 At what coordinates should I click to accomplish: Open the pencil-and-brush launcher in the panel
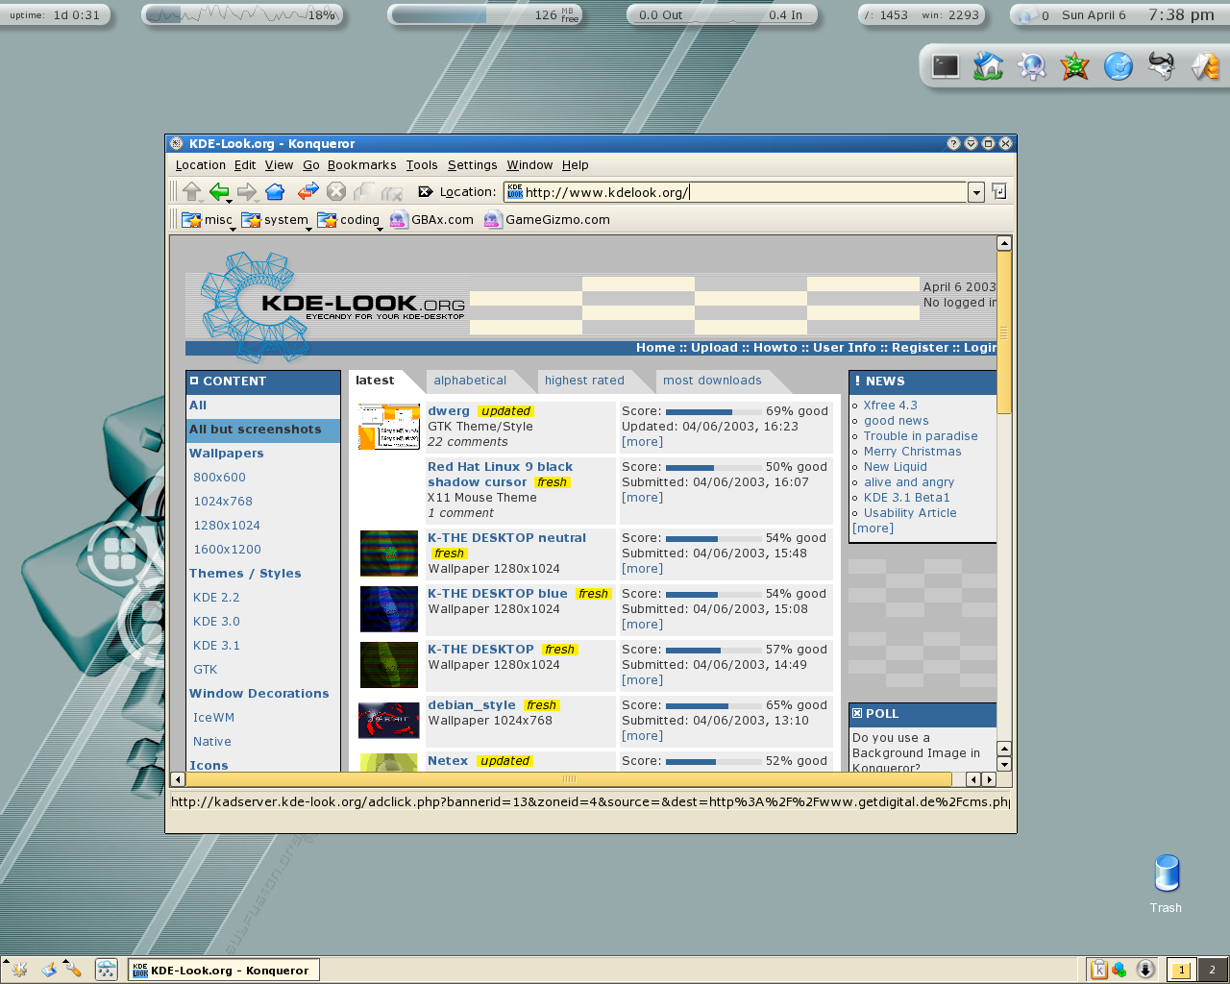pyautogui.click(x=72, y=970)
